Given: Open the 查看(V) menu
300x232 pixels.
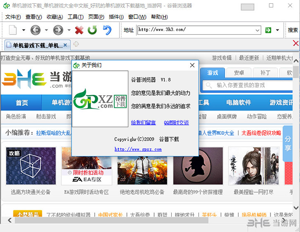Looking at the screenshot, I should click(x=34, y=17).
